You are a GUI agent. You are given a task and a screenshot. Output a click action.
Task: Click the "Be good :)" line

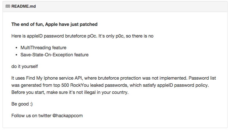[x=22, y=104]
